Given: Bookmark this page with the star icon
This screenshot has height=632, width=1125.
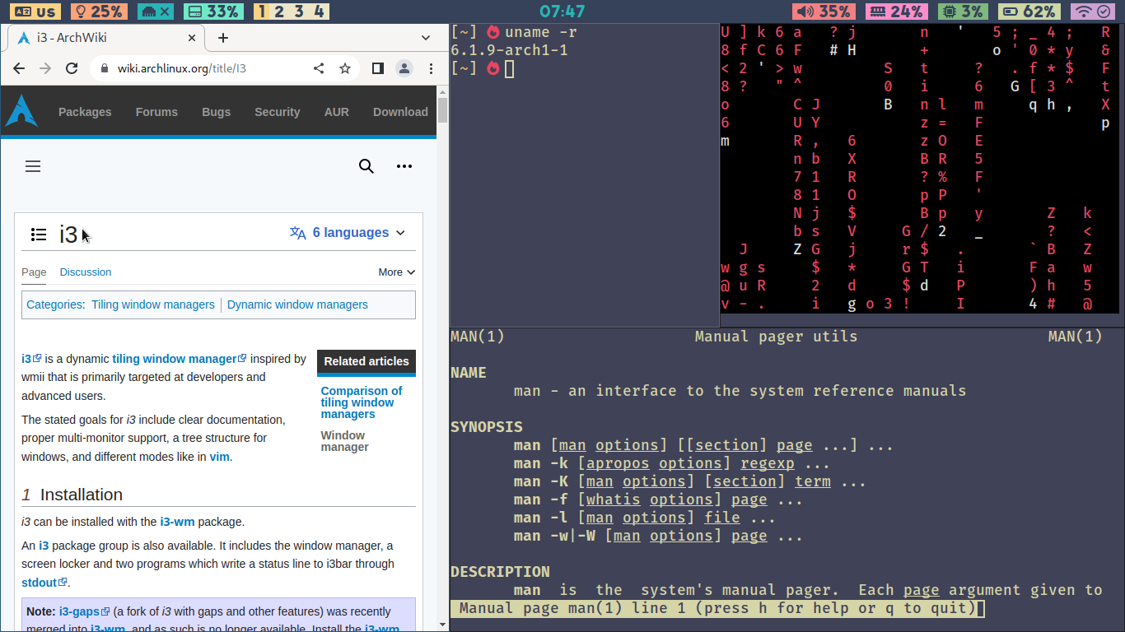Looking at the screenshot, I should (x=345, y=68).
